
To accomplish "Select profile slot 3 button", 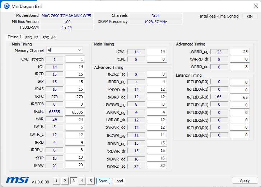I will tap(74, 181).
